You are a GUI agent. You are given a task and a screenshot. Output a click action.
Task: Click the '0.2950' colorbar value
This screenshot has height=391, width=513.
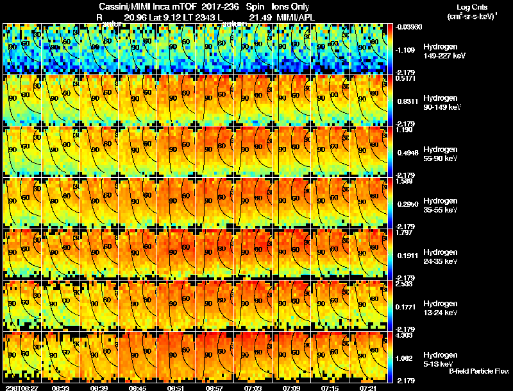408,204
